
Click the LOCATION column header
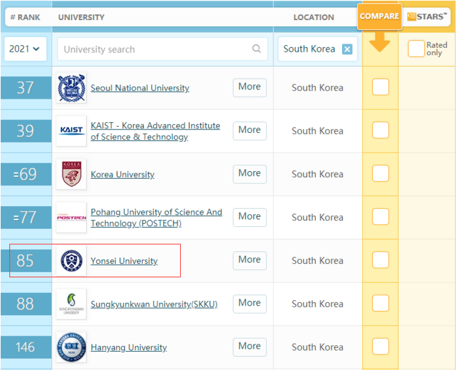pos(314,17)
